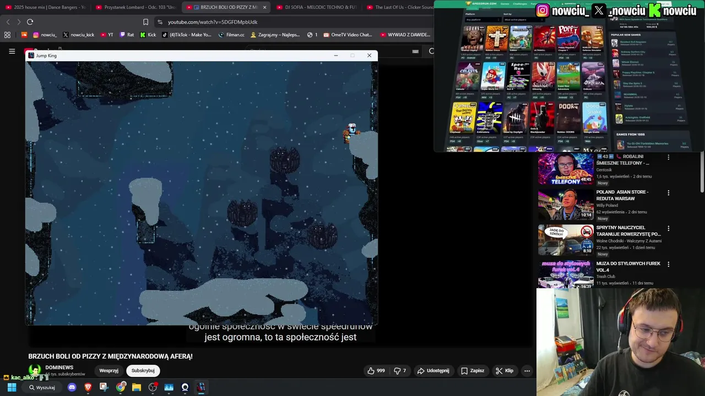The image size is (705, 396).
Task: Open MUZA DO STYLOWYCH FUREK VOL.4 thumbnail
Action: [565, 275]
